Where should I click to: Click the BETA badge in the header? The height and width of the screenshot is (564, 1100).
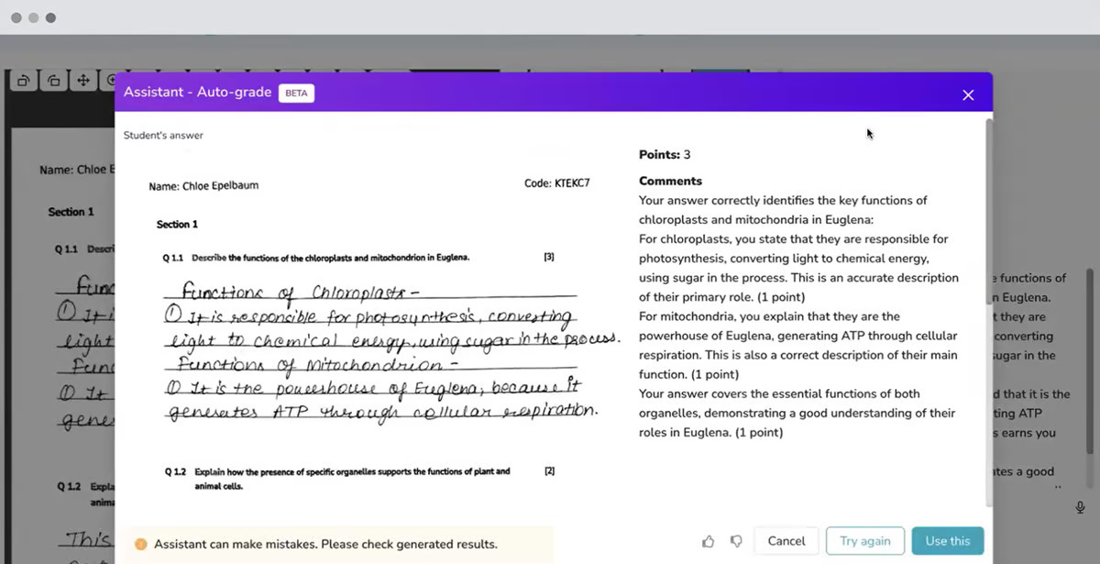296,93
